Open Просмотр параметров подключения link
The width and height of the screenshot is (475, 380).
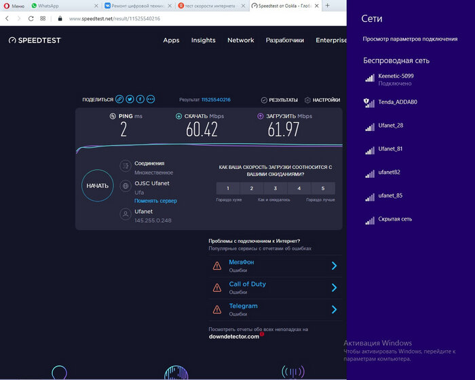tap(410, 39)
